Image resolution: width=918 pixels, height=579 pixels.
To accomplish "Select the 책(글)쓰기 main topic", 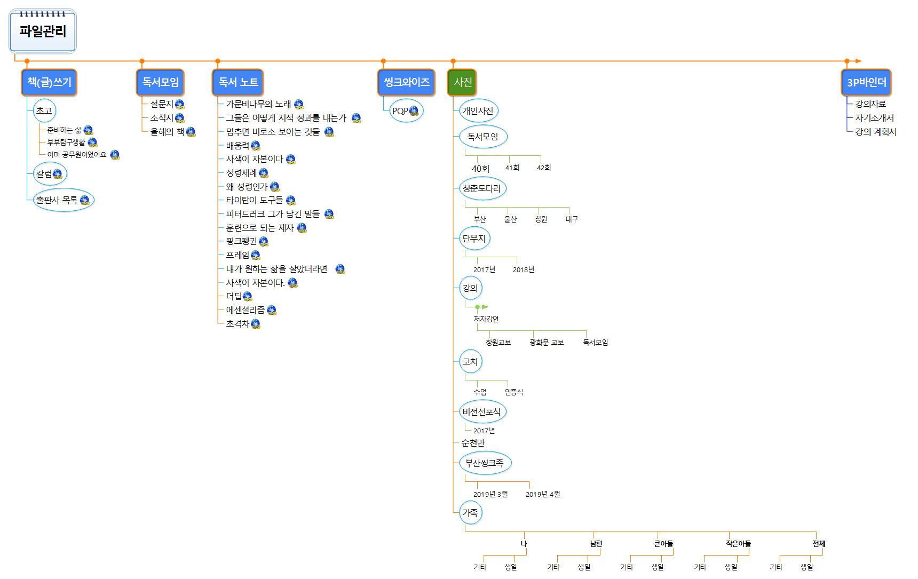I will [49, 82].
